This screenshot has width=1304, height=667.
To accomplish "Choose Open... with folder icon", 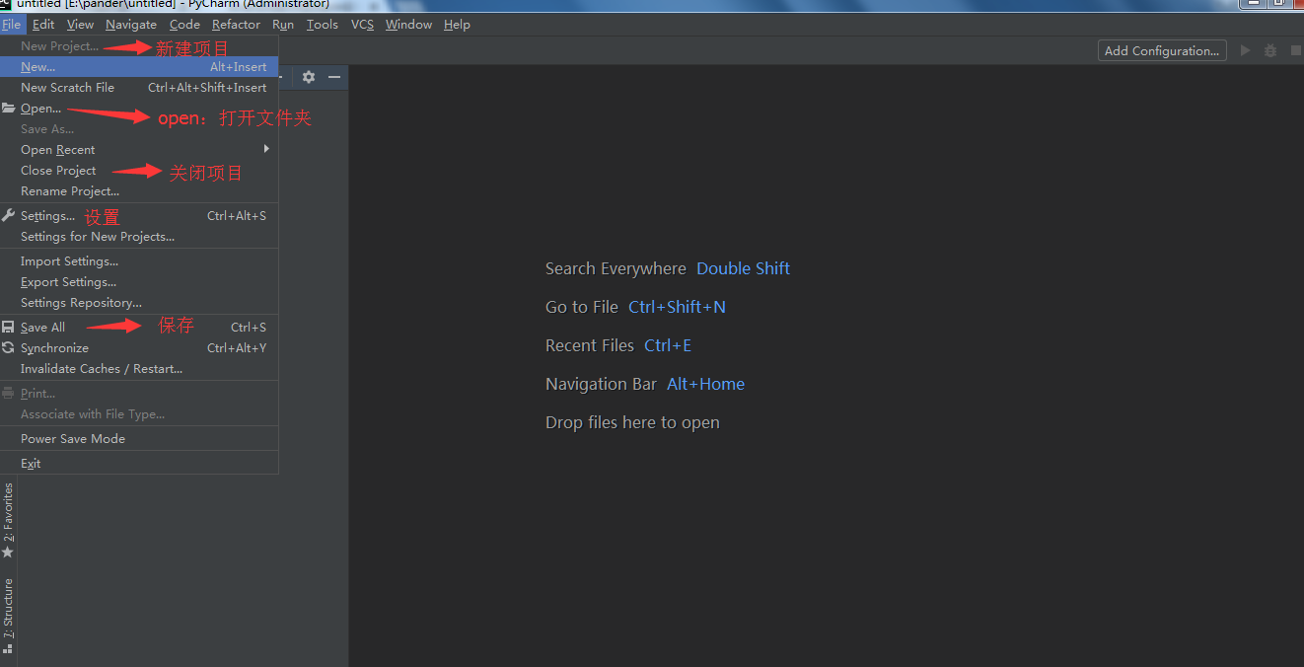I will click(139, 109).
